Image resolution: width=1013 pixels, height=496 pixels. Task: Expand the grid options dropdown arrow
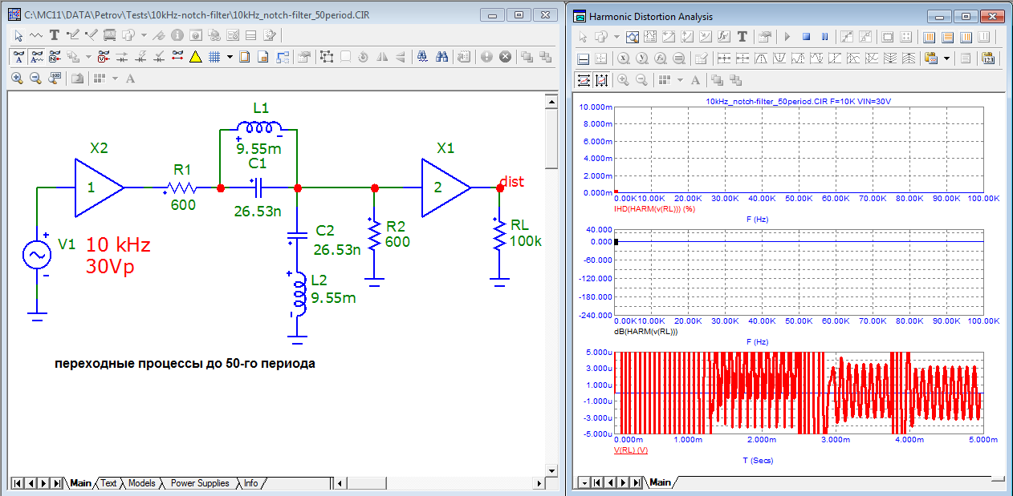[230, 57]
